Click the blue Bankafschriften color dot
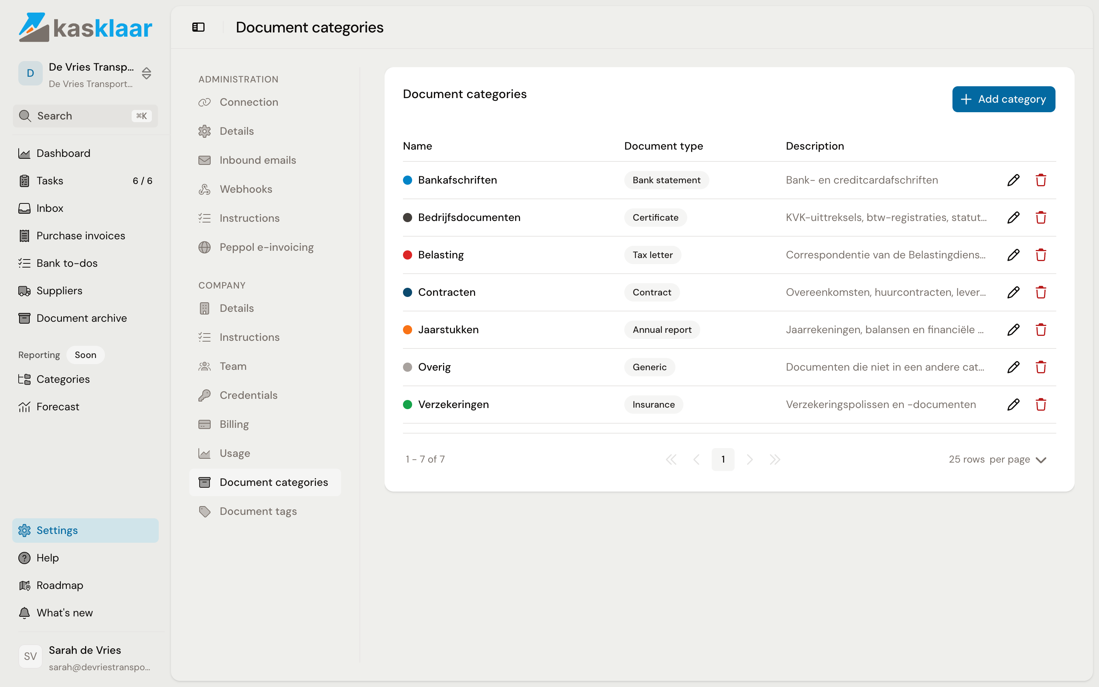1099x687 pixels. (x=408, y=181)
